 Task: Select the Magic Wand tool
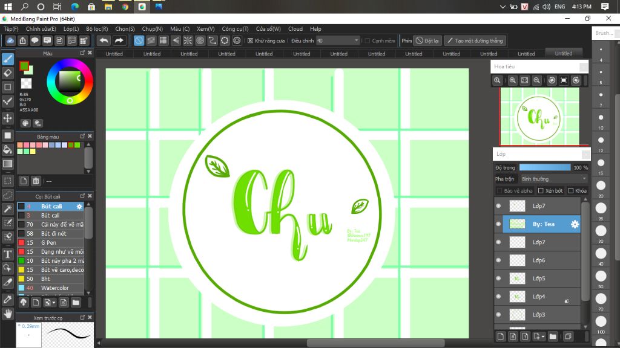(x=7, y=209)
